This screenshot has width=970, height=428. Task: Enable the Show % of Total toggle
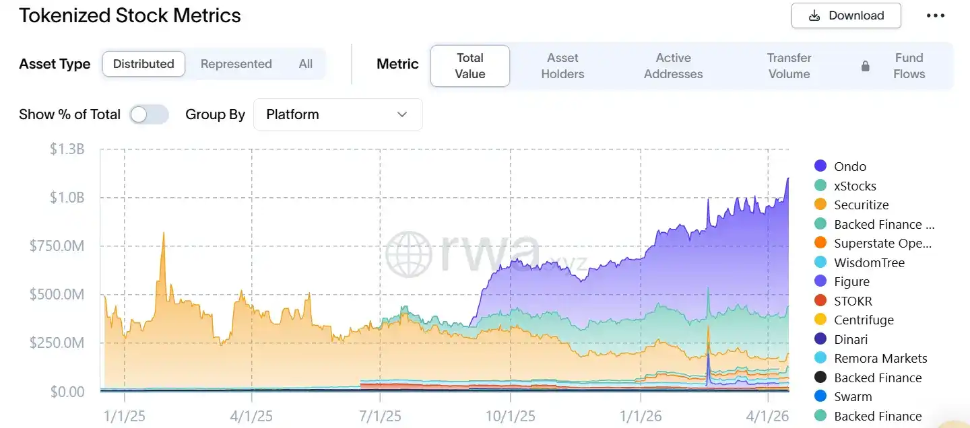tap(149, 114)
